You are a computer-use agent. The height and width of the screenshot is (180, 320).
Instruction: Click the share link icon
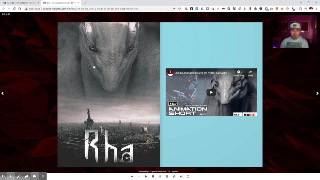pyautogui.click(x=174, y=176)
